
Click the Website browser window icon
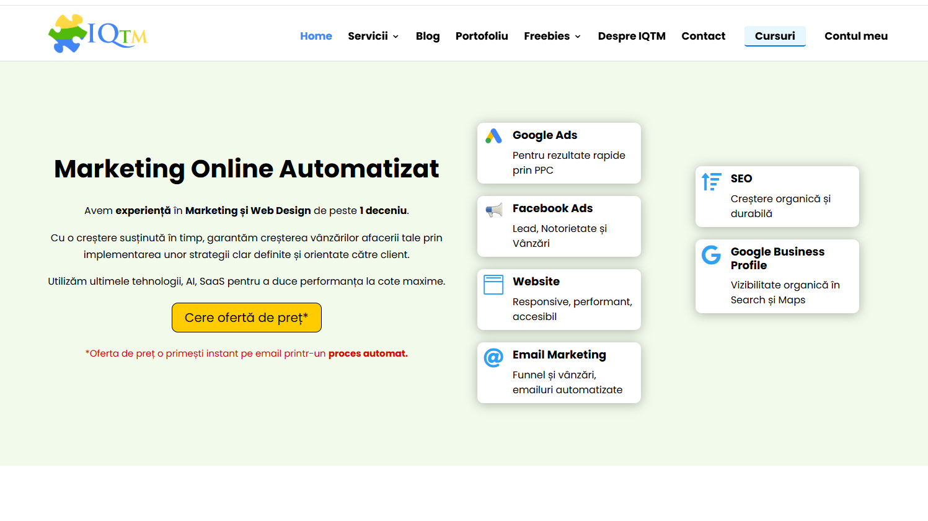click(x=493, y=285)
